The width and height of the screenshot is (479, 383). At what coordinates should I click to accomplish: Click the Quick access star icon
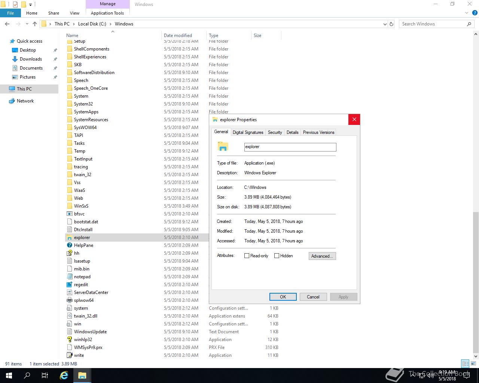pos(12,41)
